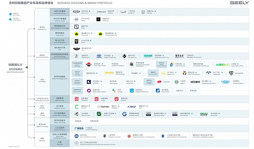Click the 'Hunan Geely Automobile College' text
Image resolution: width=254 pixels, height=149 pixels.
pos(203,137)
